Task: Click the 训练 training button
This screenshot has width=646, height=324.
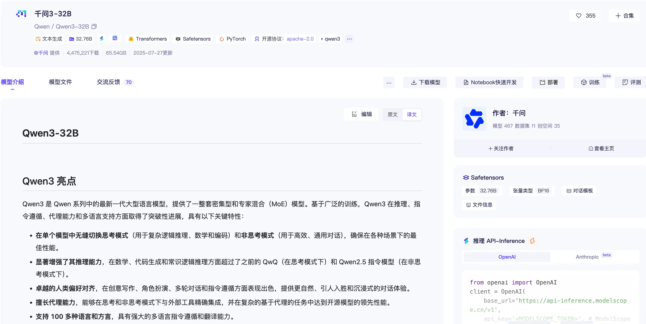Action: [590, 82]
